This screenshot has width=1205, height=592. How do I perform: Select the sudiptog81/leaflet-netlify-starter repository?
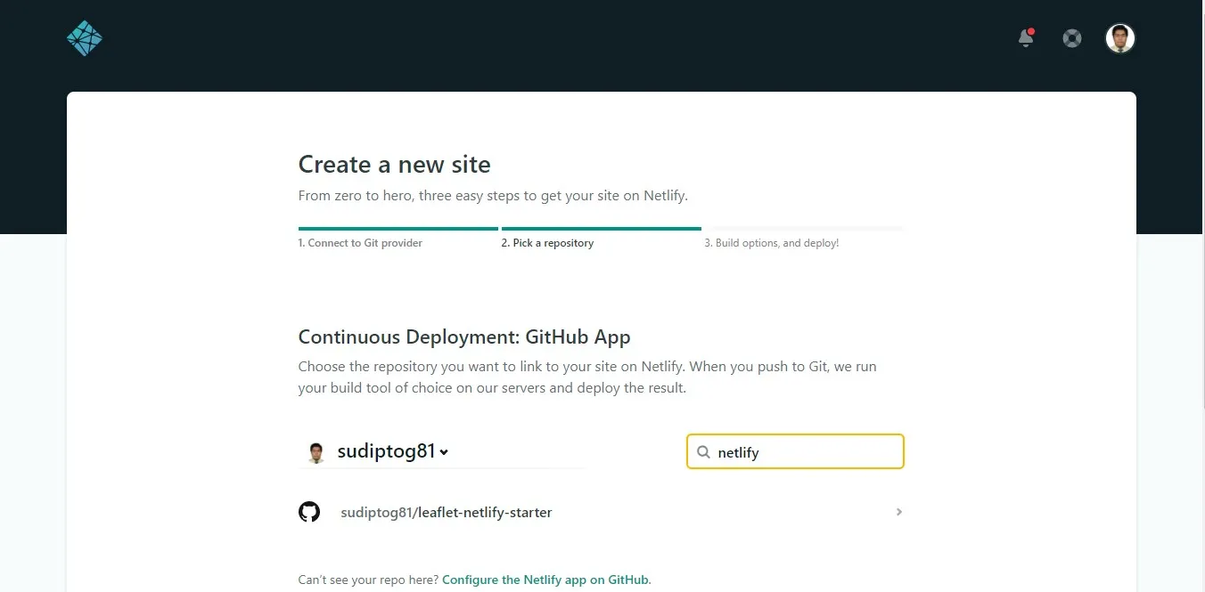446,512
